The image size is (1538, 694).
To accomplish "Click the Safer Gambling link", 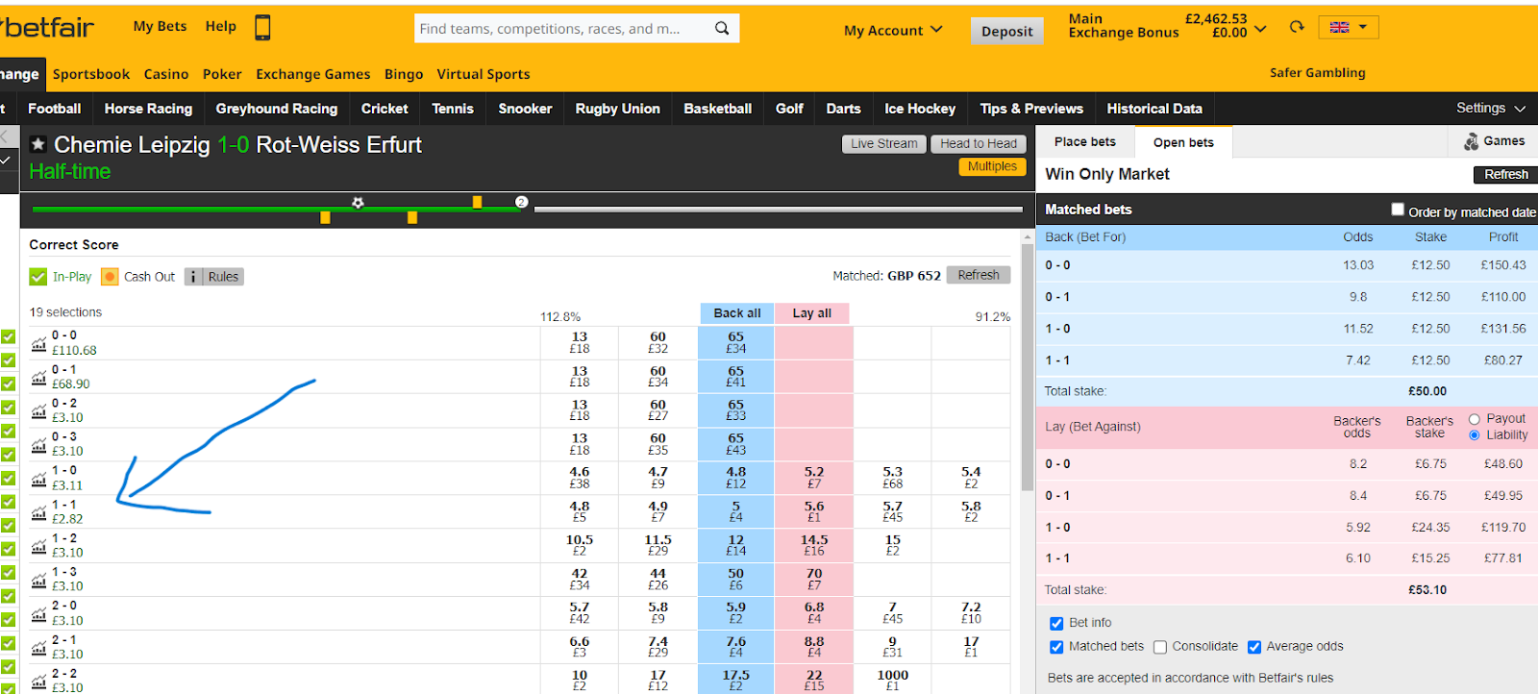I will click(1317, 73).
